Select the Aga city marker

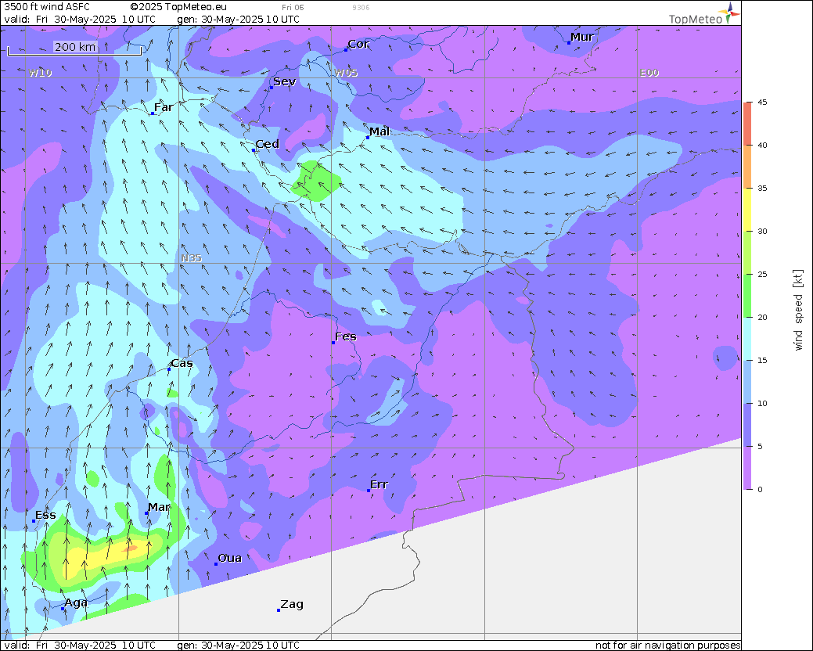pos(63,609)
